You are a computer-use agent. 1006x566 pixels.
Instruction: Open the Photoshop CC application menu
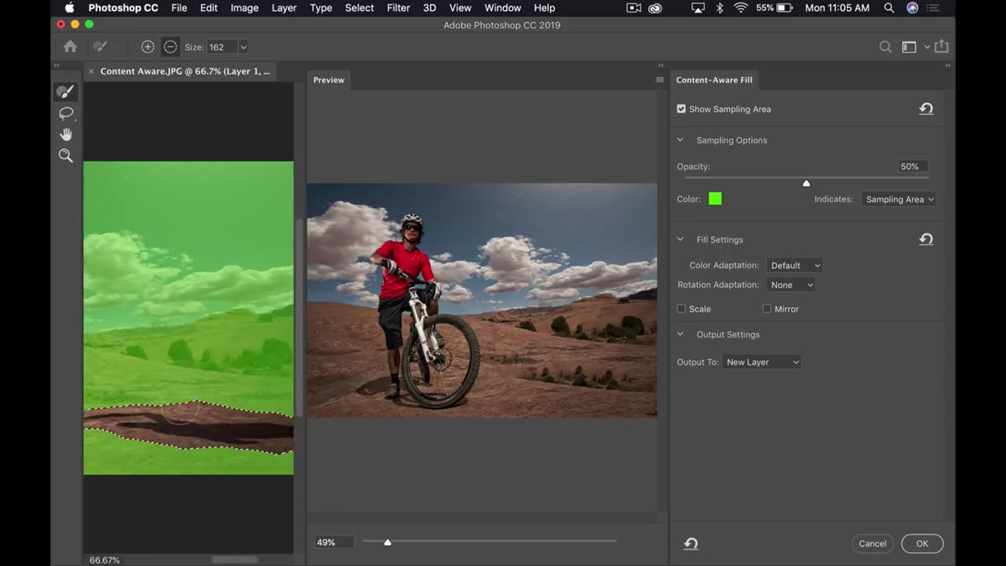tap(123, 8)
